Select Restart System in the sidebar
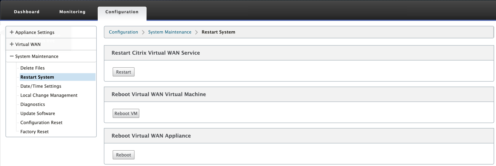 (58, 77)
